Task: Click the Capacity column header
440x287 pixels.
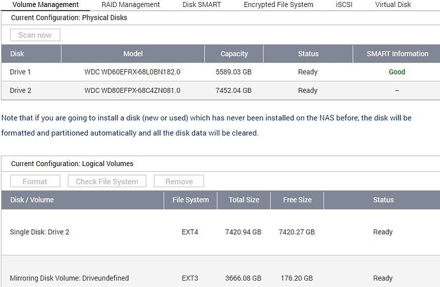Action: (234, 54)
